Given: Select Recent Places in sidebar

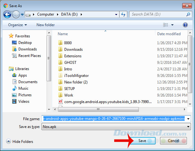Looking at the screenshot, I should (29, 56).
